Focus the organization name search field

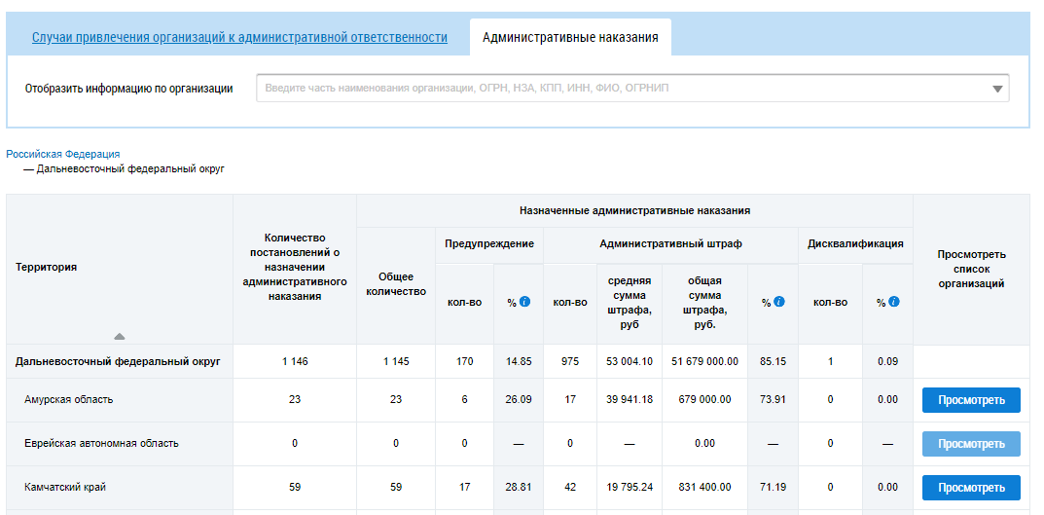tap(623, 89)
